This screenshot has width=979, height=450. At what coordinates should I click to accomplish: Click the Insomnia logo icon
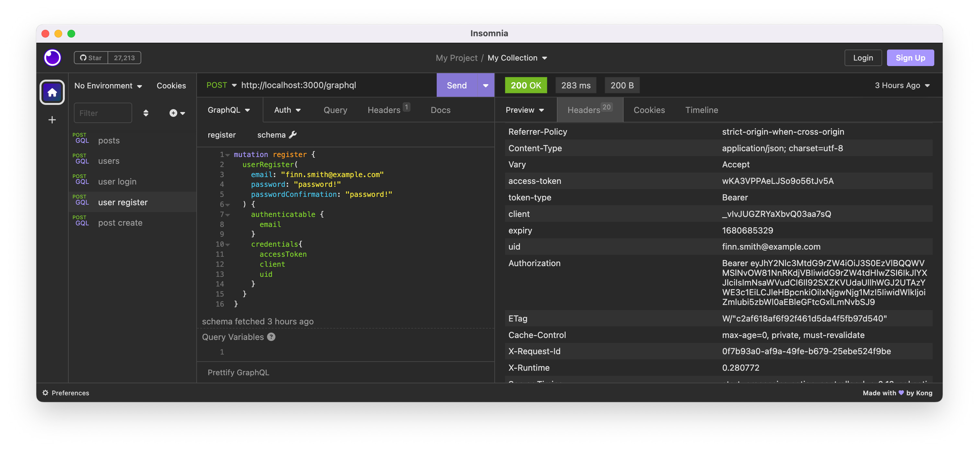click(x=52, y=58)
